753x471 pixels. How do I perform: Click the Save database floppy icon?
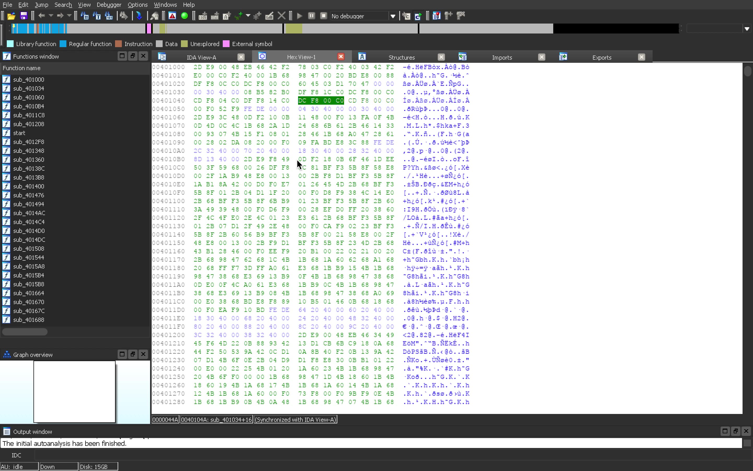click(x=24, y=16)
